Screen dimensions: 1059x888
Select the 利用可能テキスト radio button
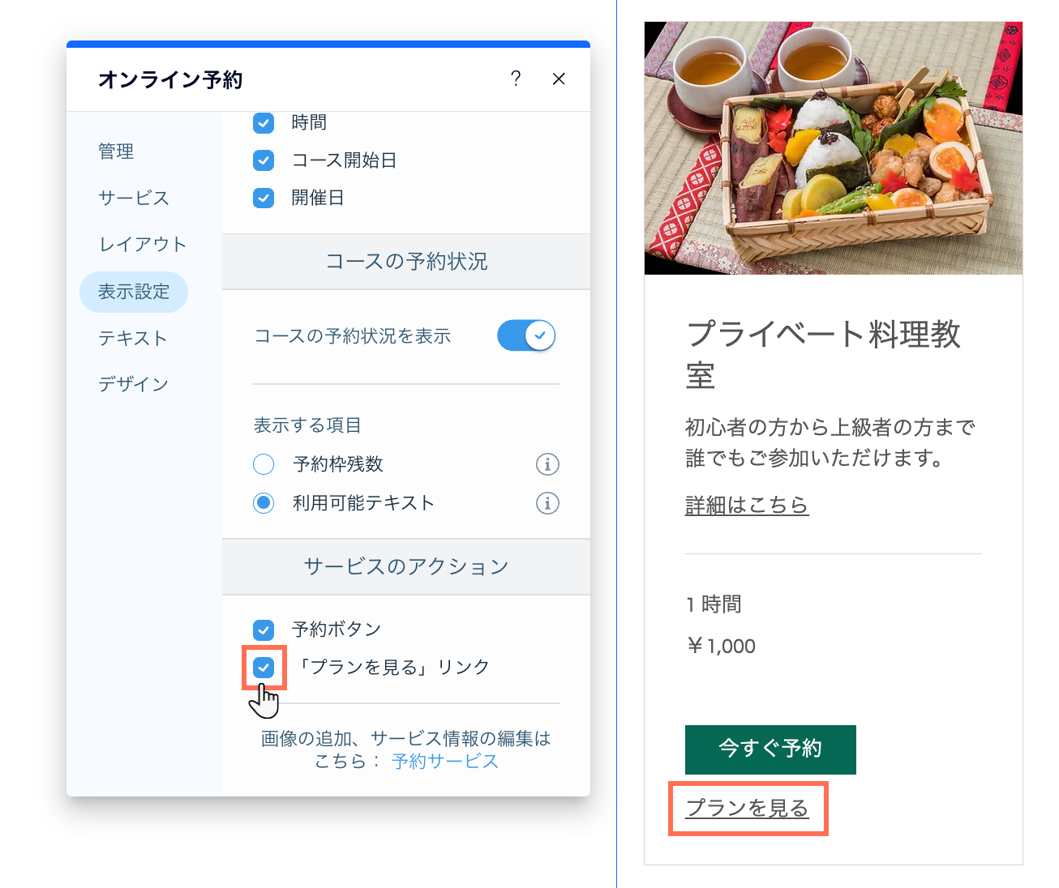(264, 503)
